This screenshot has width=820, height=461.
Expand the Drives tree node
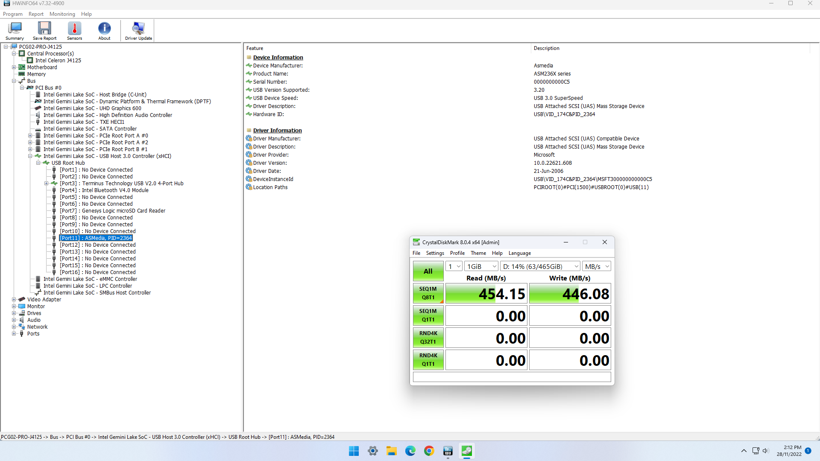14,313
